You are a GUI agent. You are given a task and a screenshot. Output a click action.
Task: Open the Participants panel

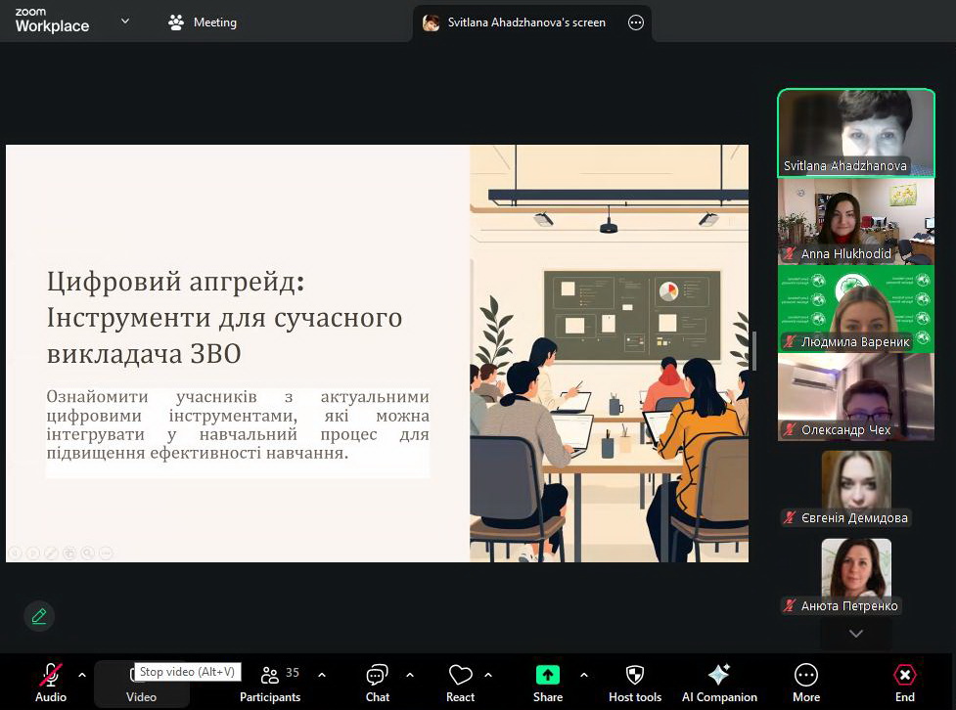[270, 682]
